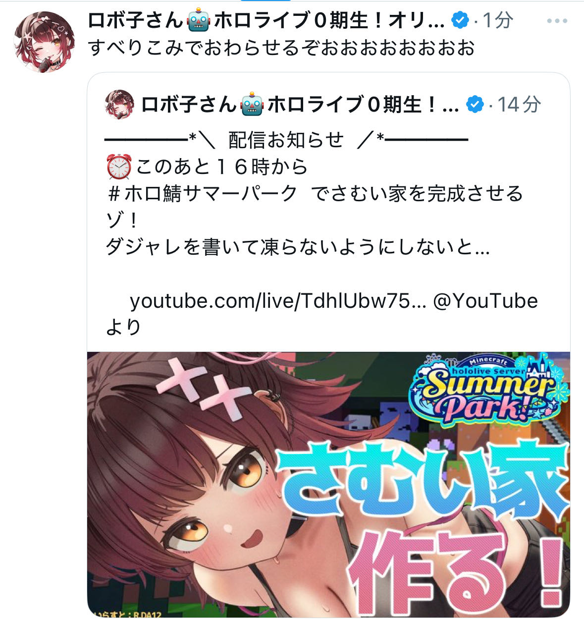The image size is (584, 624).
Task: Click the alarm clock emoji in quoted tweet
Action: tap(118, 167)
